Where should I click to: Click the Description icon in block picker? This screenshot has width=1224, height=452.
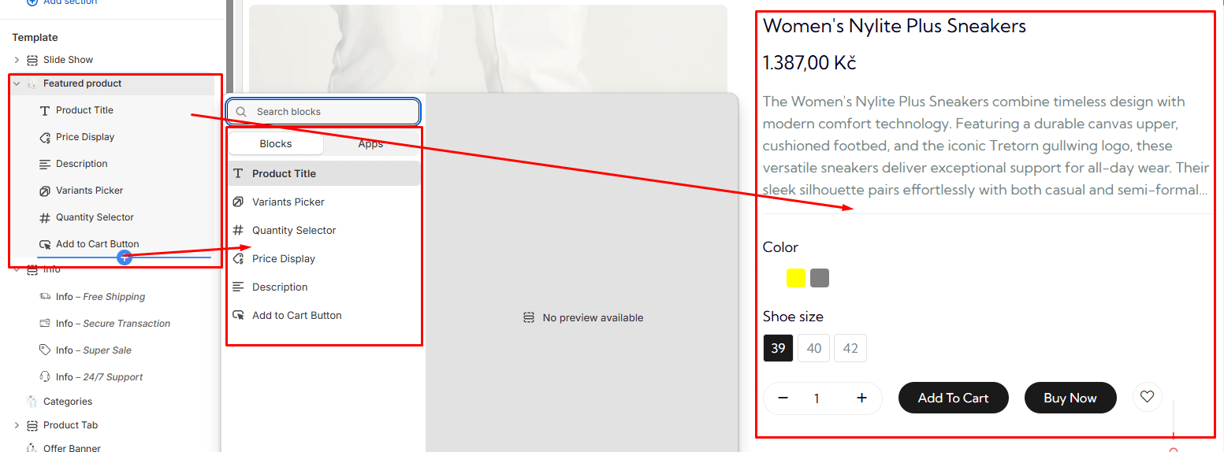coord(238,287)
